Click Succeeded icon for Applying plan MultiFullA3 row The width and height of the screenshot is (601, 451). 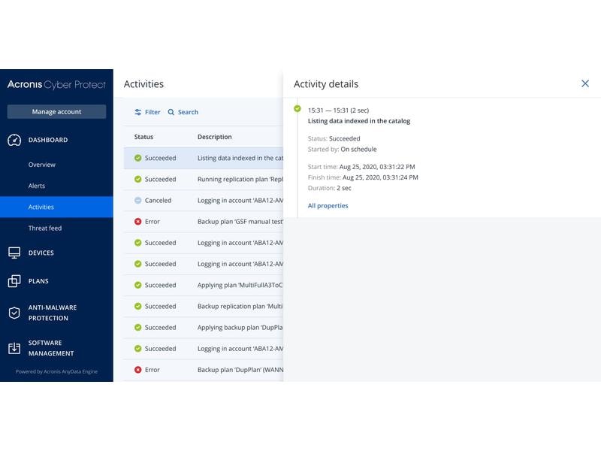click(x=138, y=285)
